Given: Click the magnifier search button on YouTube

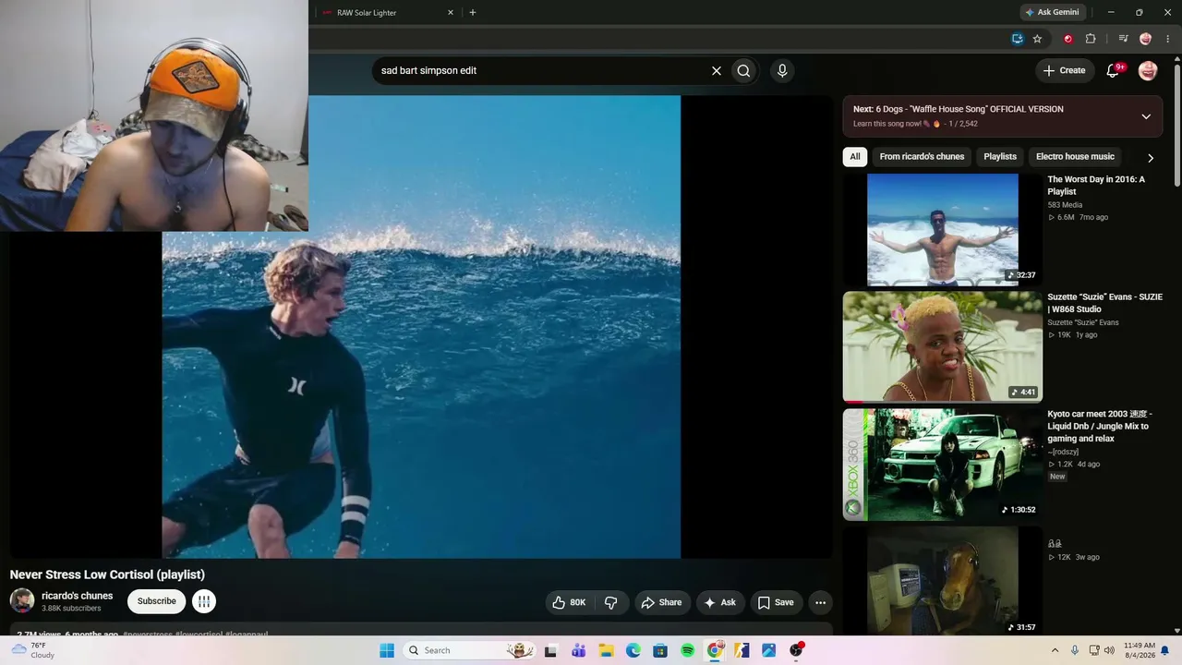Looking at the screenshot, I should [x=743, y=70].
